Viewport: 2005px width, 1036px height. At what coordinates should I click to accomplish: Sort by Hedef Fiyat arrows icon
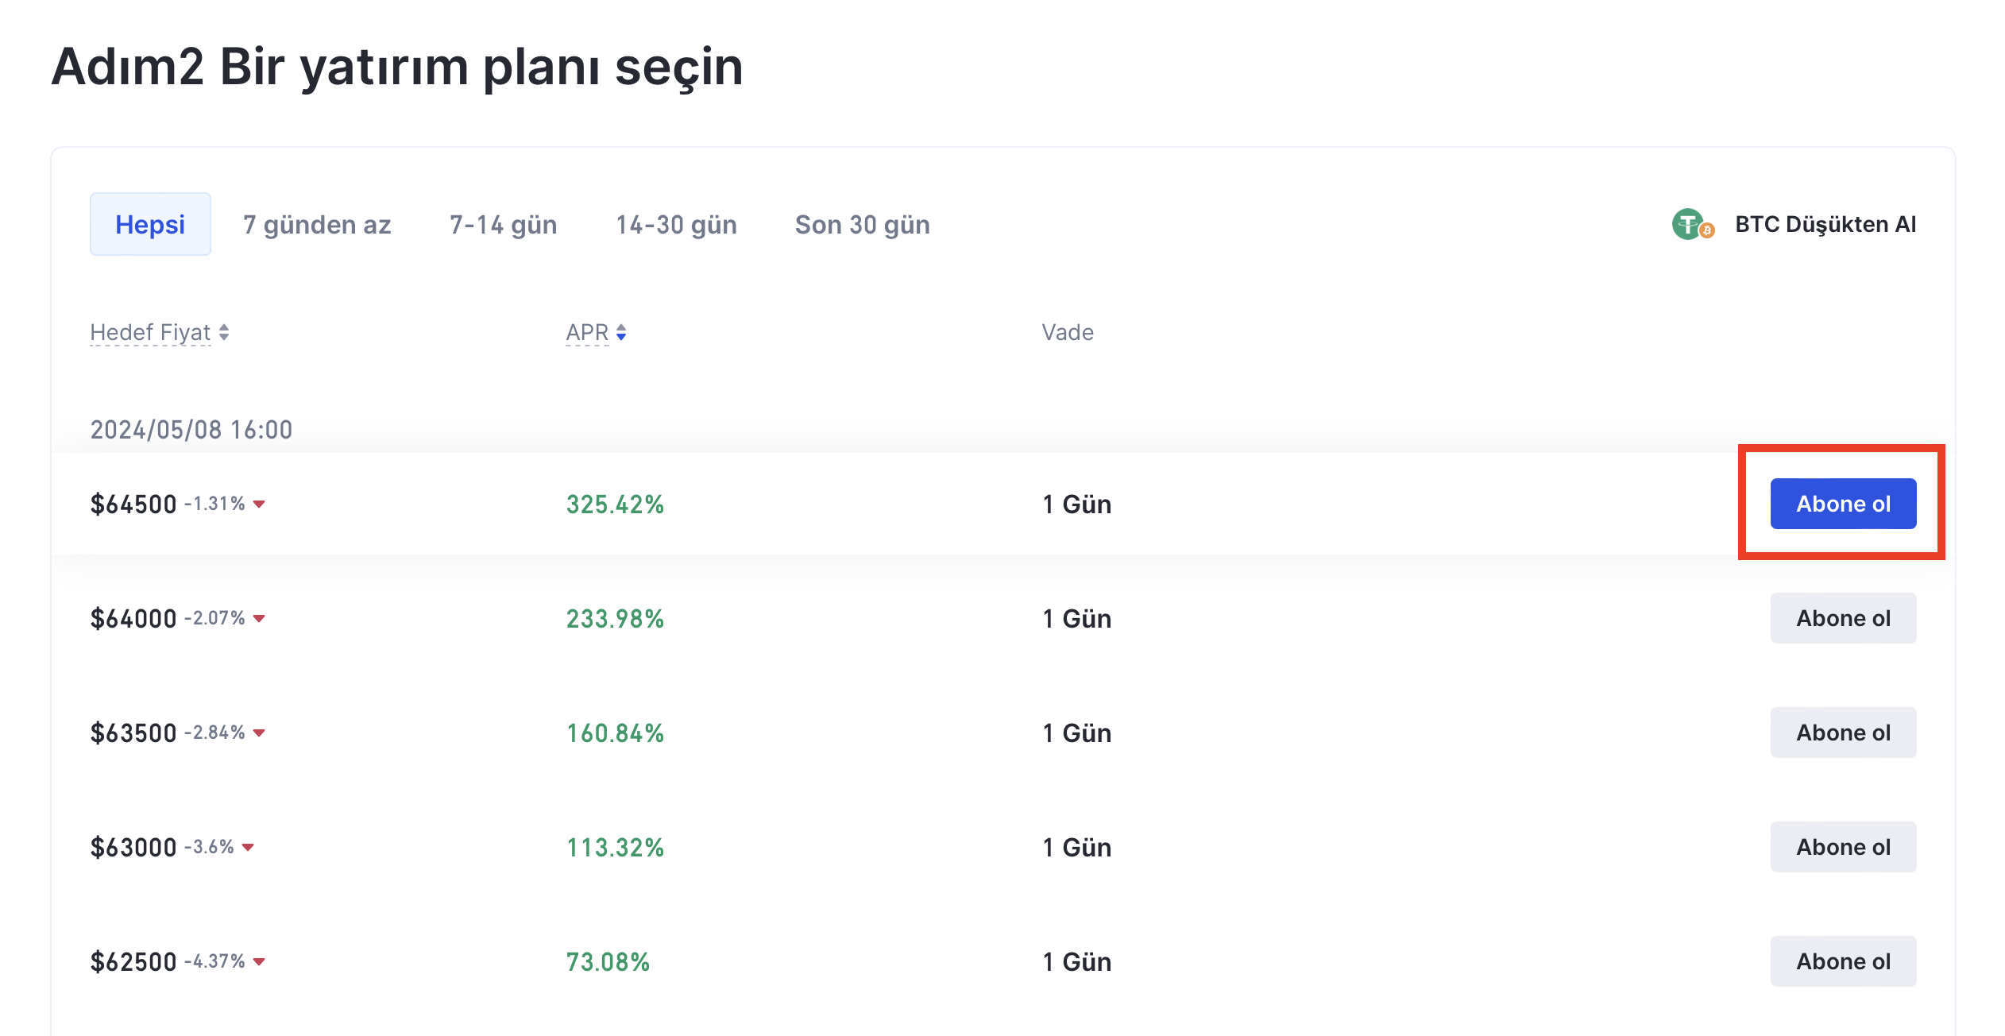click(224, 332)
